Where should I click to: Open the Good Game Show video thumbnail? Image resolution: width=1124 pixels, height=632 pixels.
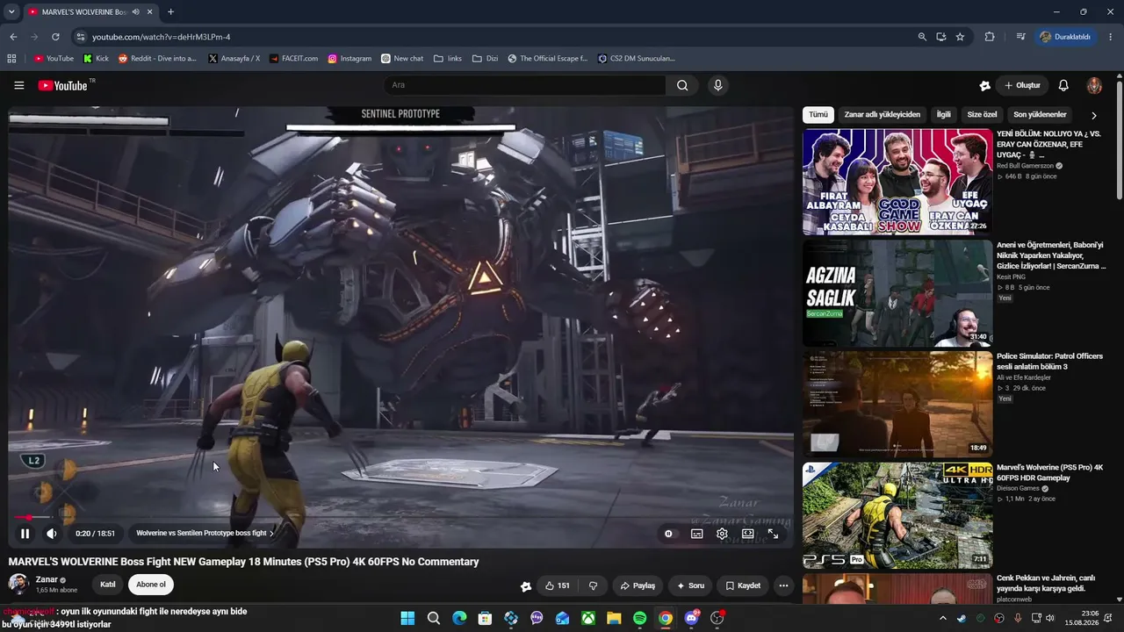pyautogui.click(x=897, y=182)
